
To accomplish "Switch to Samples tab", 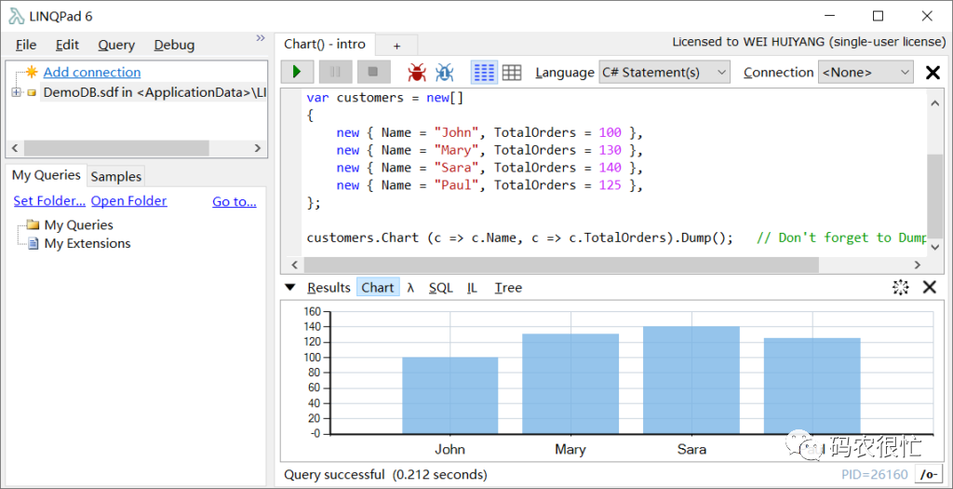I will coord(116,176).
